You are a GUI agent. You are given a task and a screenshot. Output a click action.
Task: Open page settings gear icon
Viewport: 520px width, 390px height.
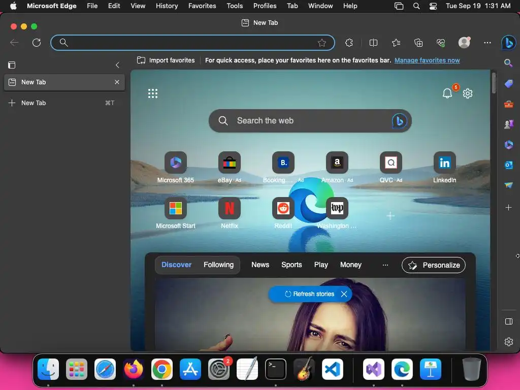click(x=468, y=93)
